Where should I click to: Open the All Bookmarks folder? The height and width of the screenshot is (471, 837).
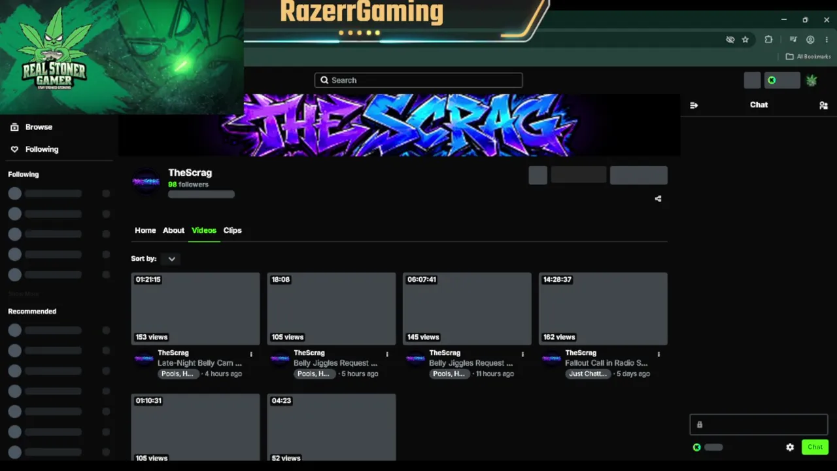[808, 57]
